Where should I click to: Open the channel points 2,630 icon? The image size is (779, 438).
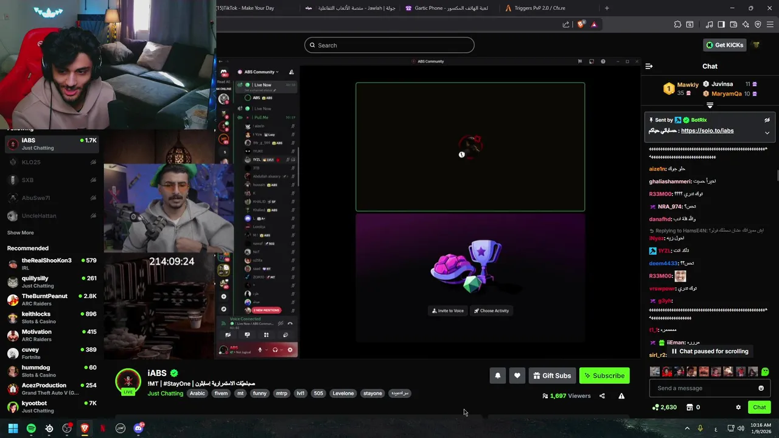pos(655,408)
